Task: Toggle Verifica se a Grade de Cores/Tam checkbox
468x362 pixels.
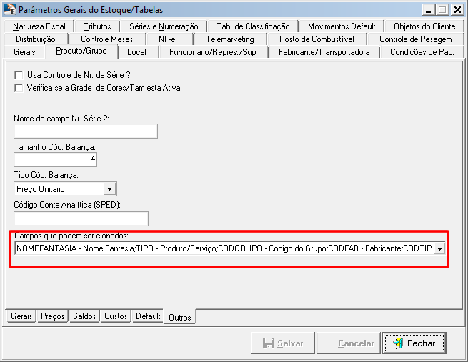Action: [x=19, y=88]
